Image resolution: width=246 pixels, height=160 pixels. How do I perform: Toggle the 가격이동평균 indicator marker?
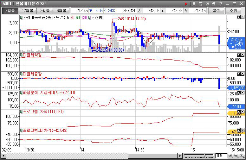[x=21, y=18]
